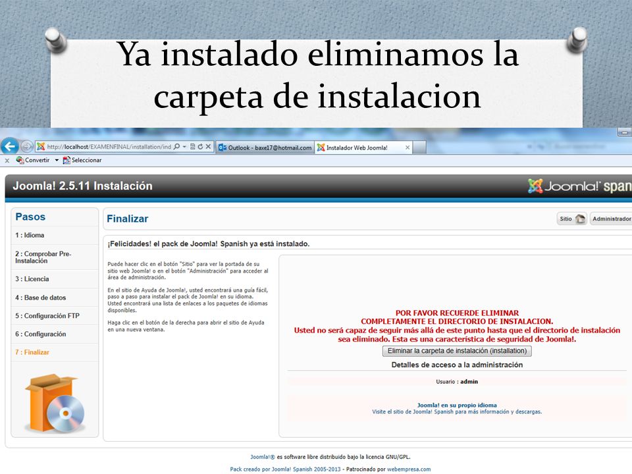Click the orange box installer icon

55,403
